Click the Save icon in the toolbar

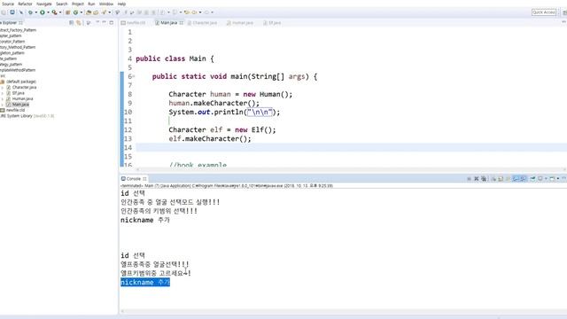pyautogui.click(x=12, y=12)
